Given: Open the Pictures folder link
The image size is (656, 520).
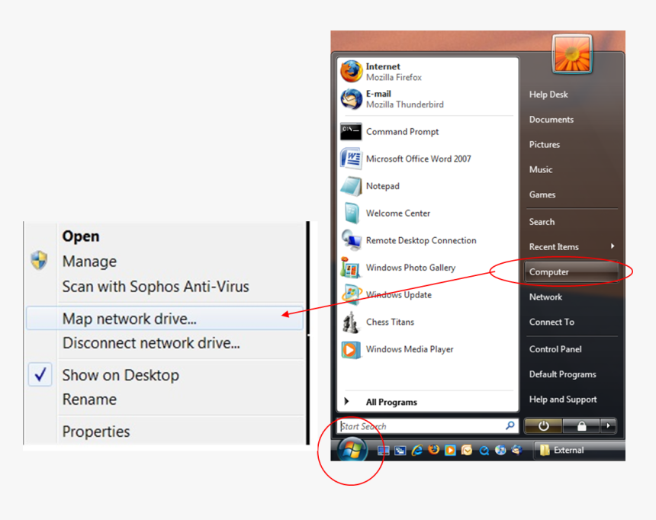Looking at the screenshot, I should [545, 145].
